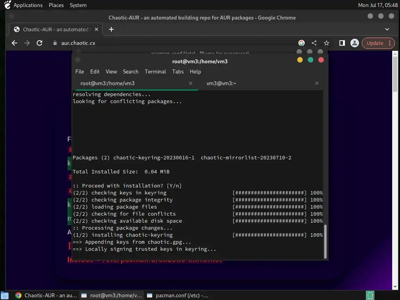The height and width of the screenshot is (300, 400).
Task: Click 'Locally signing trusted keys' line
Action: click(145, 249)
